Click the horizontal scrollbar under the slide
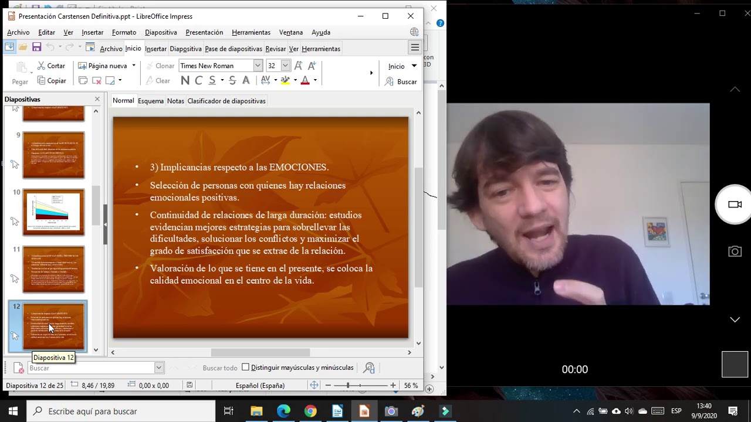Image resolution: width=751 pixels, height=422 pixels. [x=261, y=352]
